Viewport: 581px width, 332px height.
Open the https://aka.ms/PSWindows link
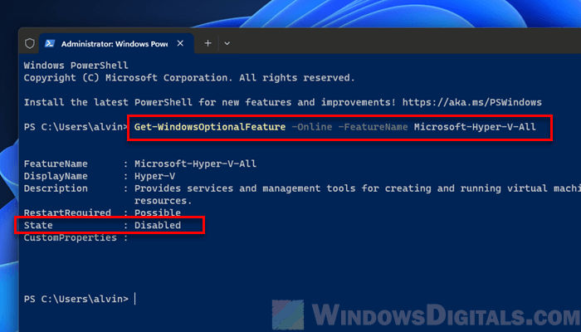[472, 102]
